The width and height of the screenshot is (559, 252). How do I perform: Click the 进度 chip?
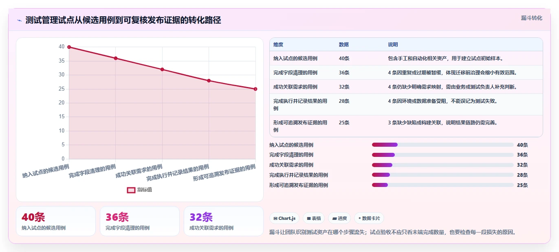[x=339, y=218]
